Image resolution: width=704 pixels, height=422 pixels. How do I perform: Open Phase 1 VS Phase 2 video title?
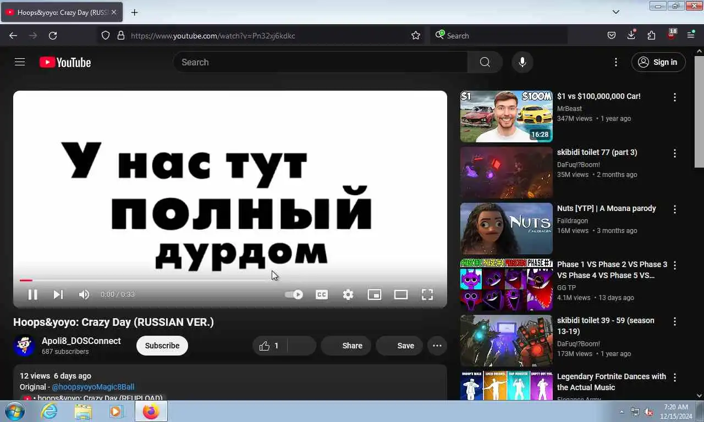point(612,270)
